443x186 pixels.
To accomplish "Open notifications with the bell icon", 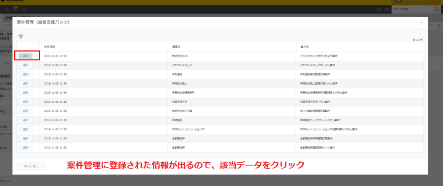I will 15,9.
